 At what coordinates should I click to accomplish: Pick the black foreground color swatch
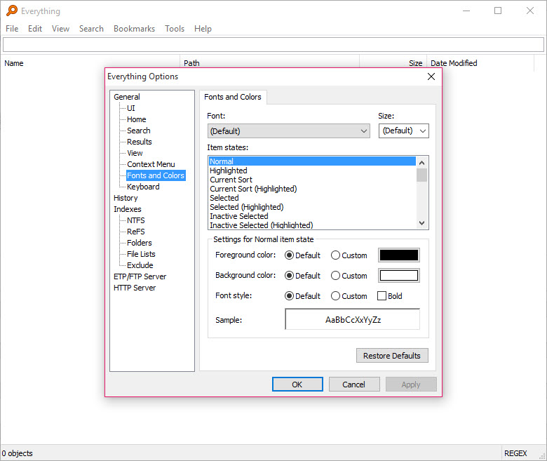tap(399, 255)
